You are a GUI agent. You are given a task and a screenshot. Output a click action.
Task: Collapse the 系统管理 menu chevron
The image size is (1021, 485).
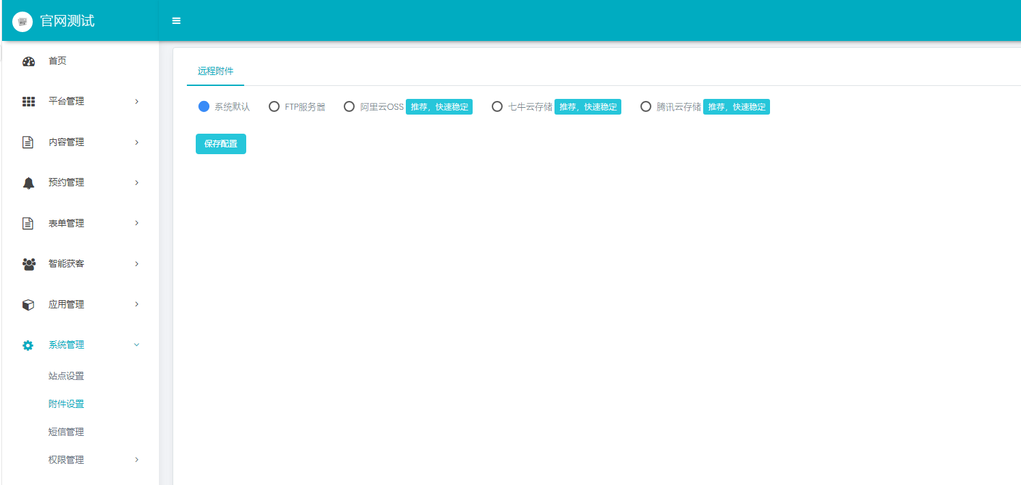136,345
